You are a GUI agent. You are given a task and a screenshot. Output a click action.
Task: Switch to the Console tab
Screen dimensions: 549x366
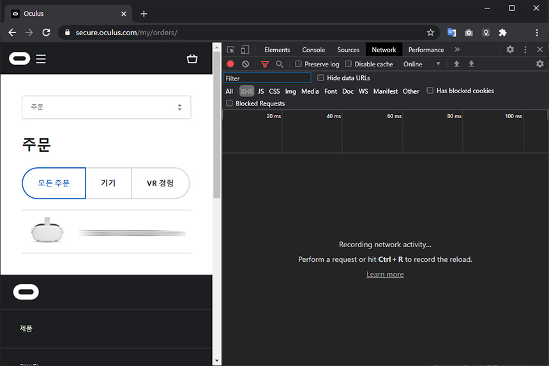point(313,50)
